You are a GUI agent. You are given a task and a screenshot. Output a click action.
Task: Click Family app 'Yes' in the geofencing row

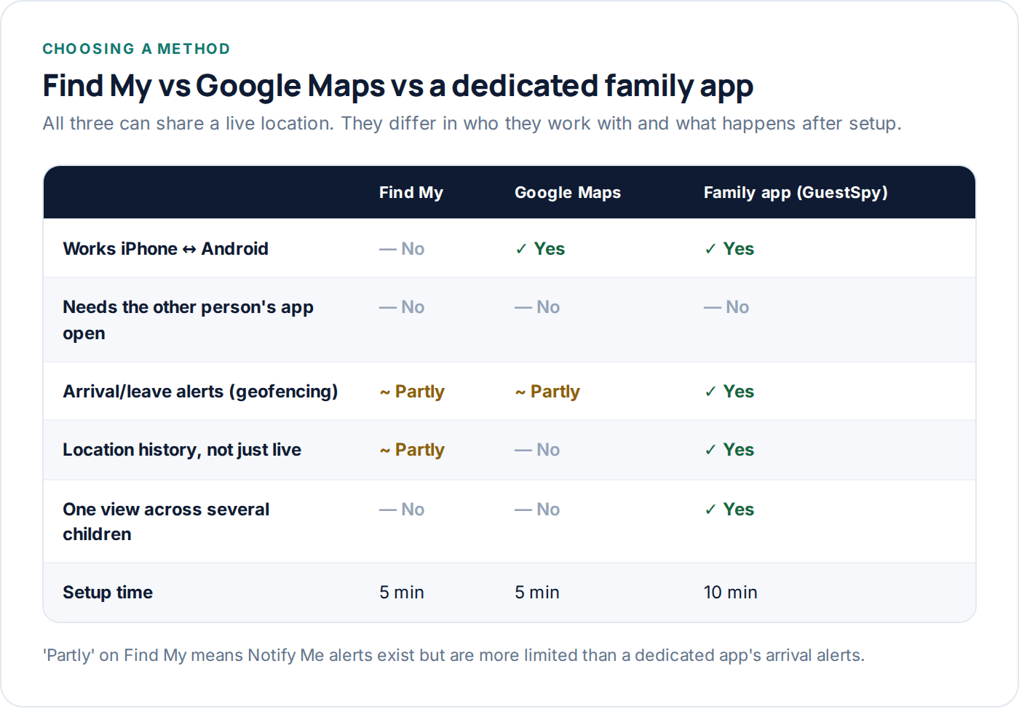pyautogui.click(x=729, y=392)
